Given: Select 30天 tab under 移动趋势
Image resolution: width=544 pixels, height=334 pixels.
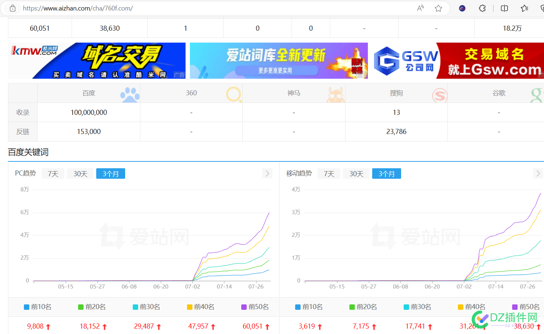Looking at the screenshot, I should click(356, 174).
